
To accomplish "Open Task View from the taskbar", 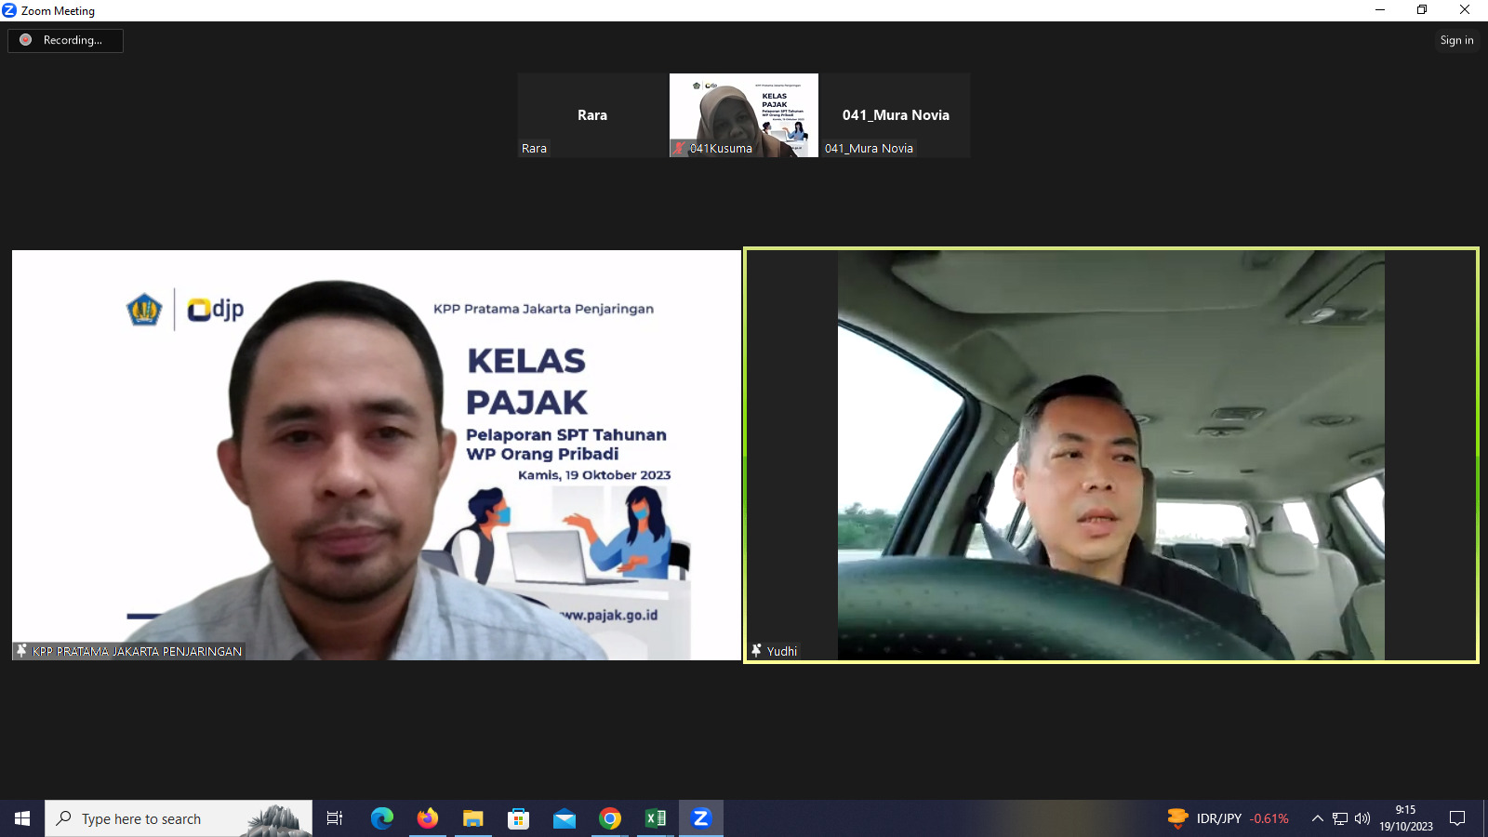I will point(335,818).
